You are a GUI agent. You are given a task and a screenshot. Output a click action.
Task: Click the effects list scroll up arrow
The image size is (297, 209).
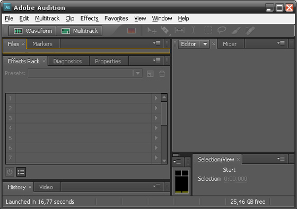coord(164,98)
